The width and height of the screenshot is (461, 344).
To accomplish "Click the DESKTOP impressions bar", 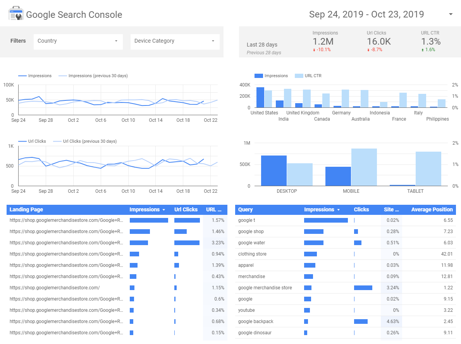I will [274, 171].
